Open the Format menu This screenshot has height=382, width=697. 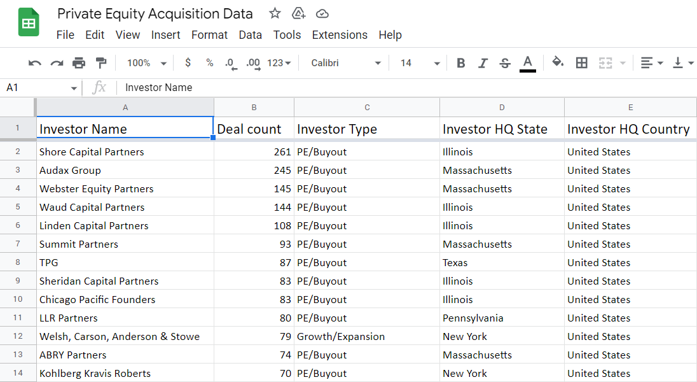(209, 35)
